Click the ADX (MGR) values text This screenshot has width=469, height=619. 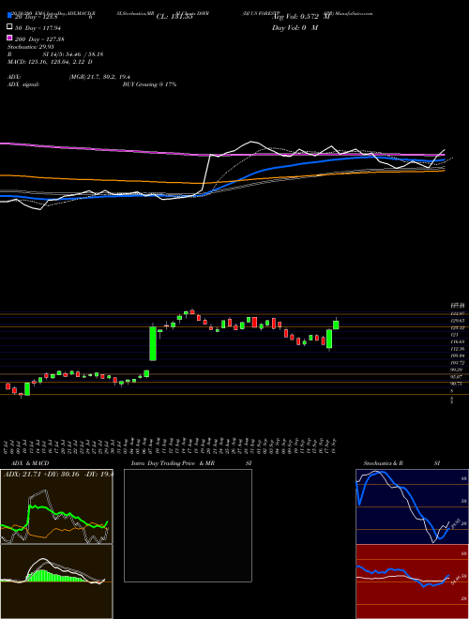tap(99, 77)
